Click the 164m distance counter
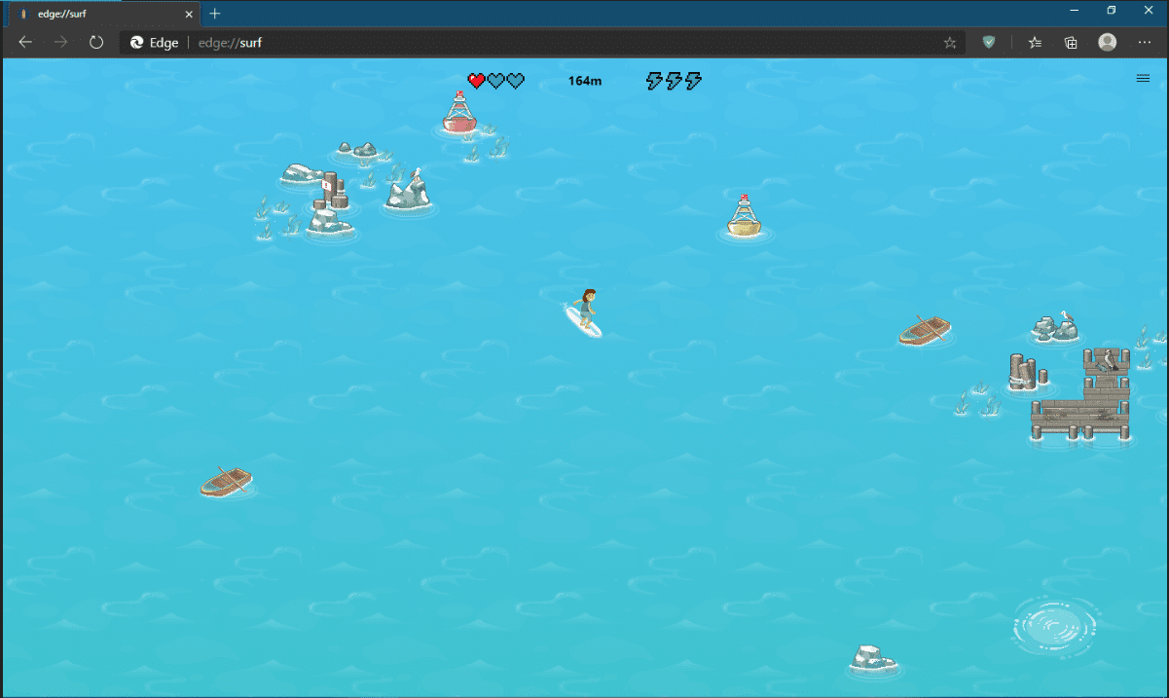Screen dimensions: 1169x698 pos(585,81)
